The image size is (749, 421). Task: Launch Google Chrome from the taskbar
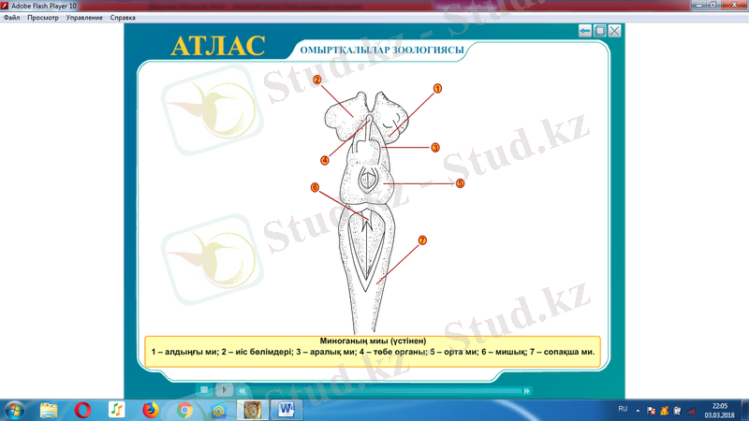[x=184, y=410]
